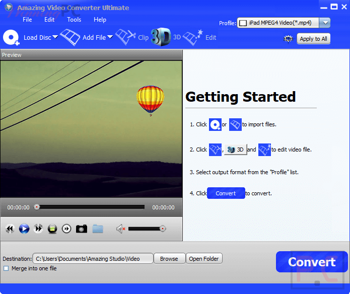Viewport: 350px width, 294px height.
Task: Rewind the preview video
Action: [10, 229]
